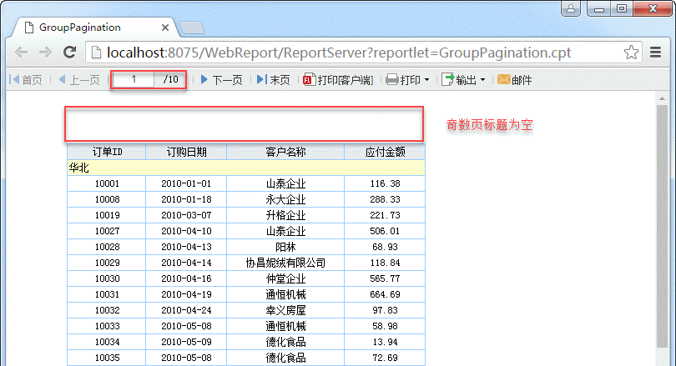Reload the page with refresh icon
The height and width of the screenshot is (366, 676).
70,53
